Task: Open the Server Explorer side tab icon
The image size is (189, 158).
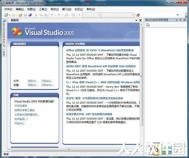Action: click(4, 21)
